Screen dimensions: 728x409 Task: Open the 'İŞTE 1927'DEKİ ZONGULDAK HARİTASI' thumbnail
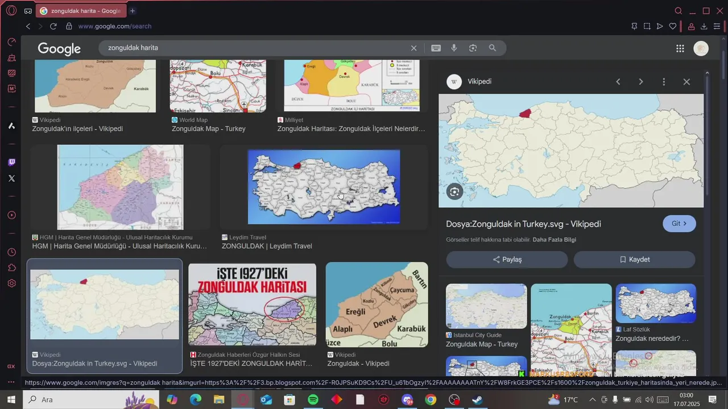point(252,304)
